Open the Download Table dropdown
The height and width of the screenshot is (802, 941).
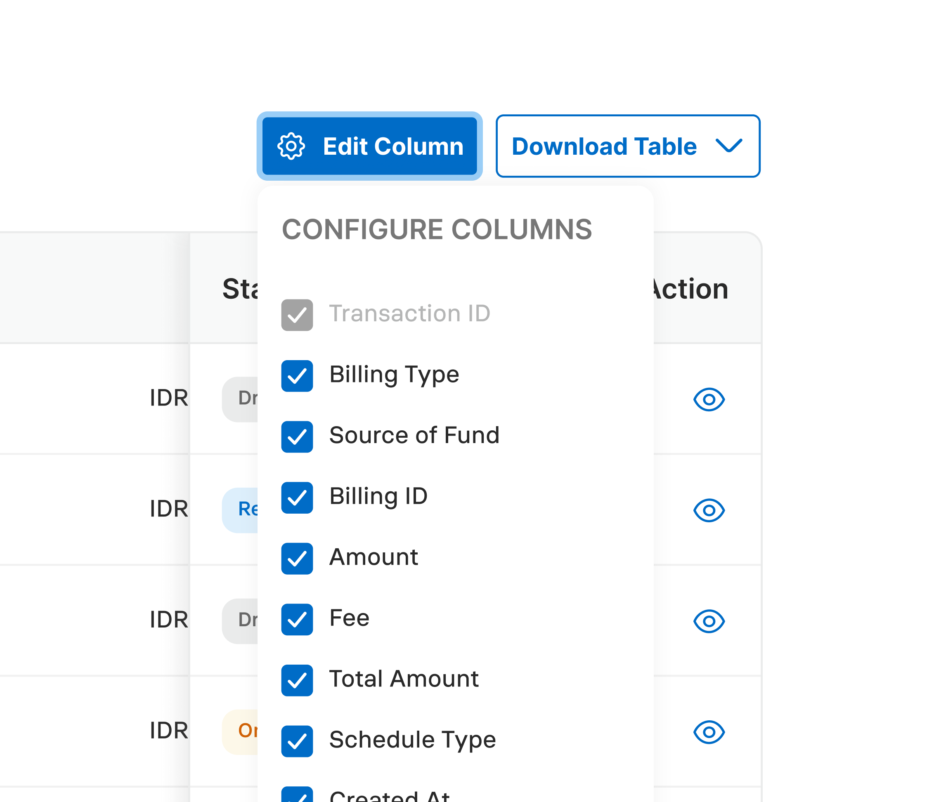(x=628, y=146)
